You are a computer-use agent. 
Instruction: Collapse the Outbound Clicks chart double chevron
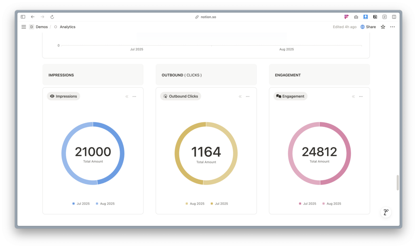240,96
